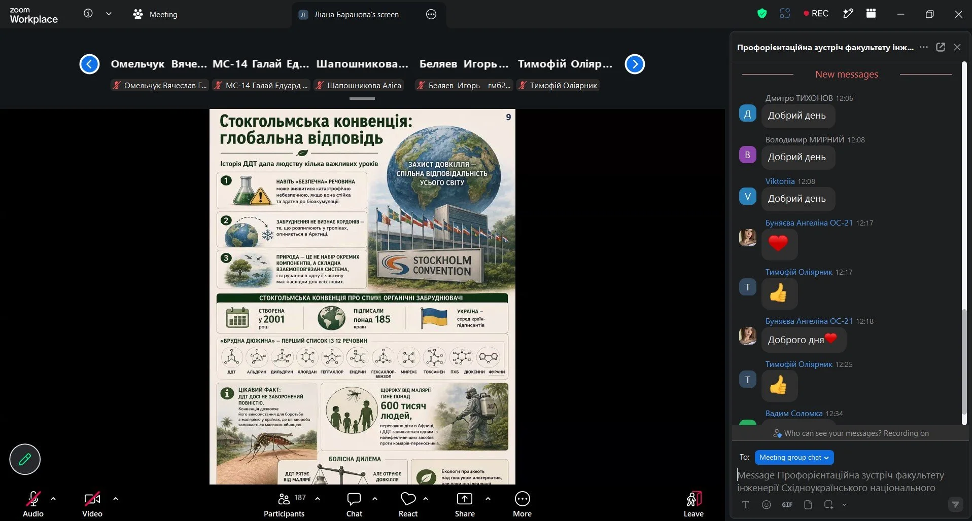The height and width of the screenshot is (521, 972).
Task: Toggle the Chat panel button
Action: 354,504
